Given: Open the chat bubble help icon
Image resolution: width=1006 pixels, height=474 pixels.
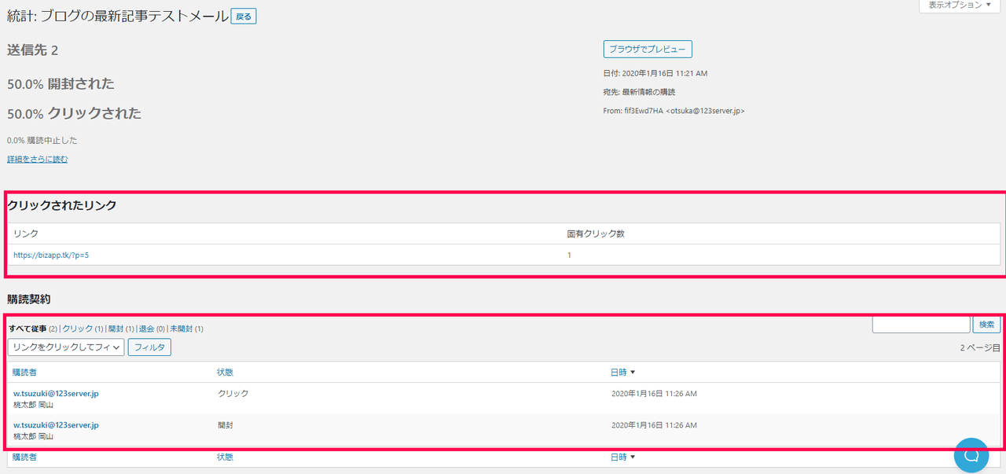Looking at the screenshot, I should pos(971,455).
